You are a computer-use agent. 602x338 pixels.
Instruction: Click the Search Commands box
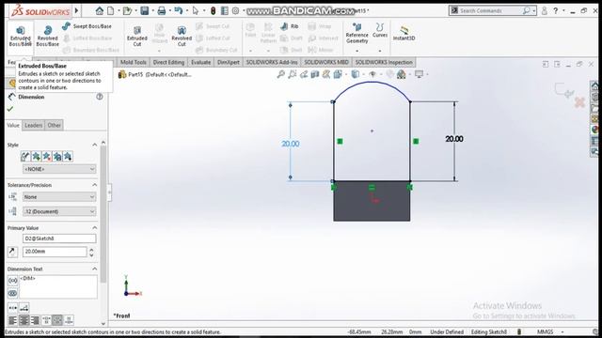tap(493, 10)
